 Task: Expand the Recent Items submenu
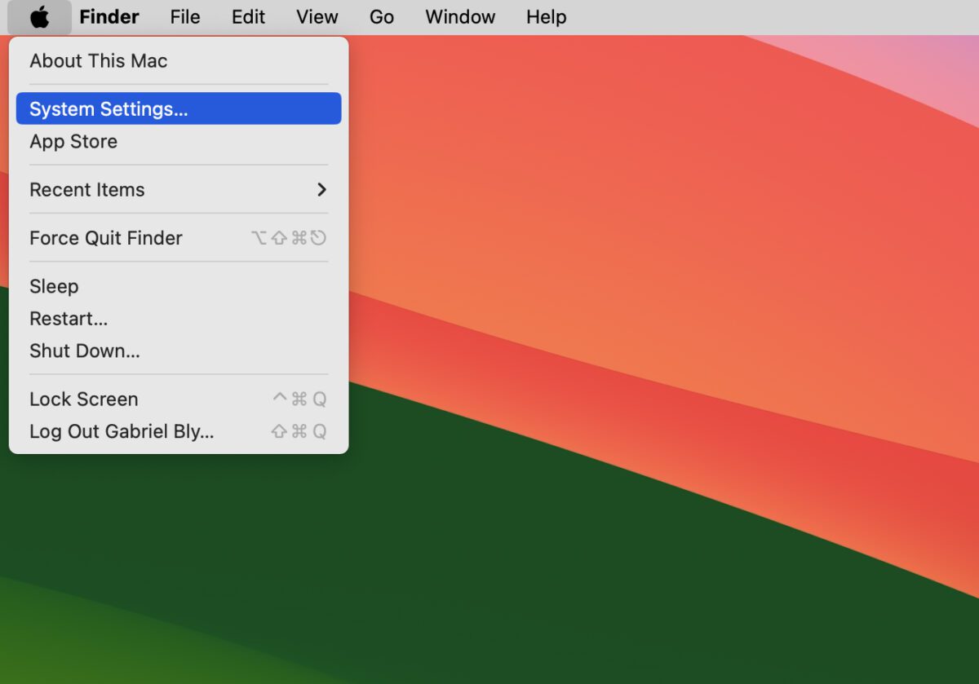(x=179, y=189)
